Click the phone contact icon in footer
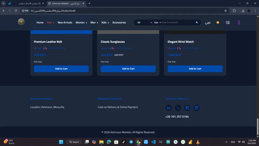The width and height of the screenshot is (259, 146). [x=178, y=108]
